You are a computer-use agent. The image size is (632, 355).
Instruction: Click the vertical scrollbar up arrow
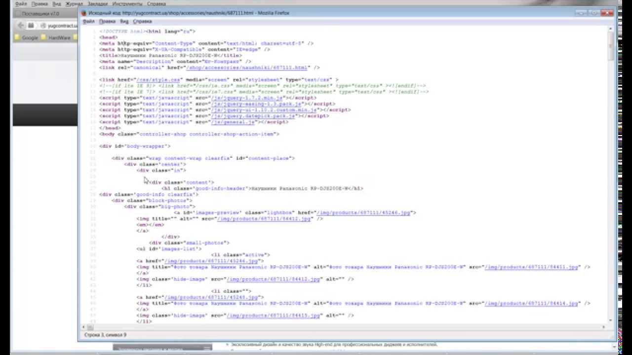pos(610,29)
